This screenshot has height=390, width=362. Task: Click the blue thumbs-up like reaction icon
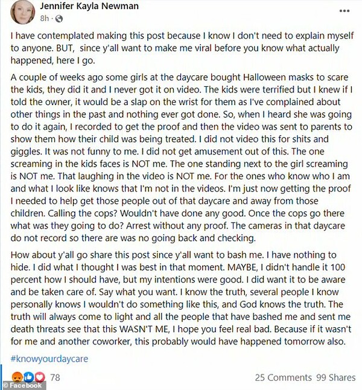pos(29,377)
